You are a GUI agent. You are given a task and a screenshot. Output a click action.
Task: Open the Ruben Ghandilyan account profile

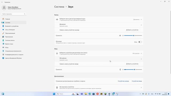tap(12, 8)
